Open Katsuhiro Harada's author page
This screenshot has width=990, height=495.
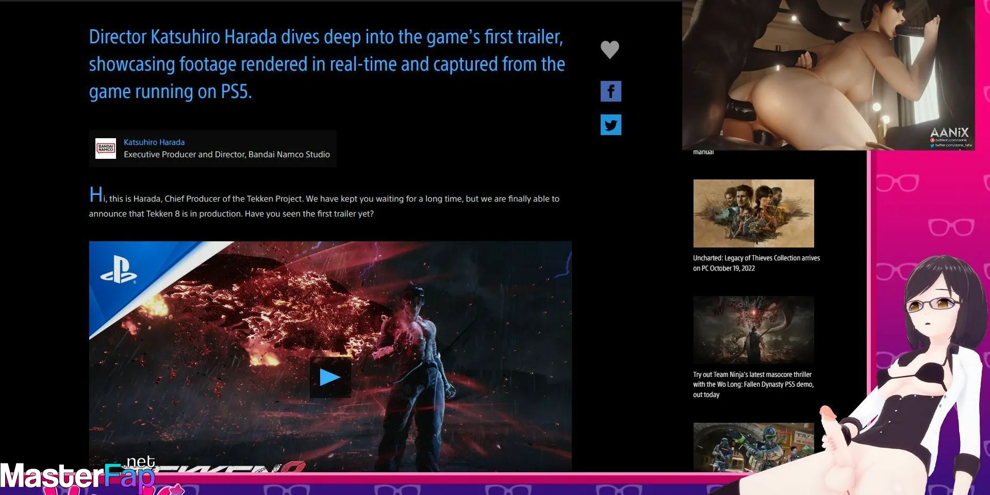(x=154, y=142)
